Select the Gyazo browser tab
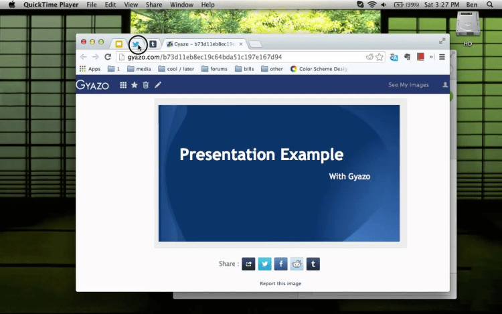Viewport: 502px width, 314px height. coord(205,44)
